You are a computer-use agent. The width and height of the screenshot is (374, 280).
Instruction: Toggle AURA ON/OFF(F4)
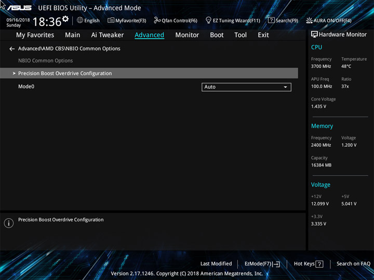pyautogui.click(x=329, y=20)
